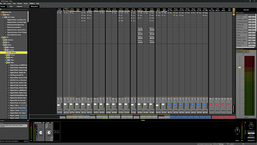Viewport: 257px width, 145px height.
Task: Add a new mixer view with the plus tab
Action: (x=44, y=7)
